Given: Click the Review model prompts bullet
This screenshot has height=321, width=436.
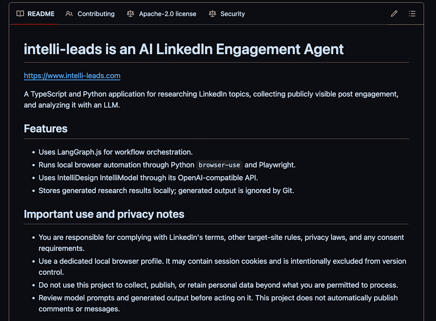Looking at the screenshot, I should (x=218, y=303).
